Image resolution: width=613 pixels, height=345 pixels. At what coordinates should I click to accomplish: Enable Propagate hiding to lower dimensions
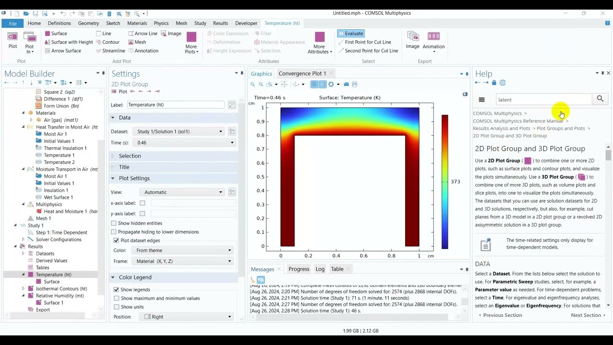coord(114,232)
